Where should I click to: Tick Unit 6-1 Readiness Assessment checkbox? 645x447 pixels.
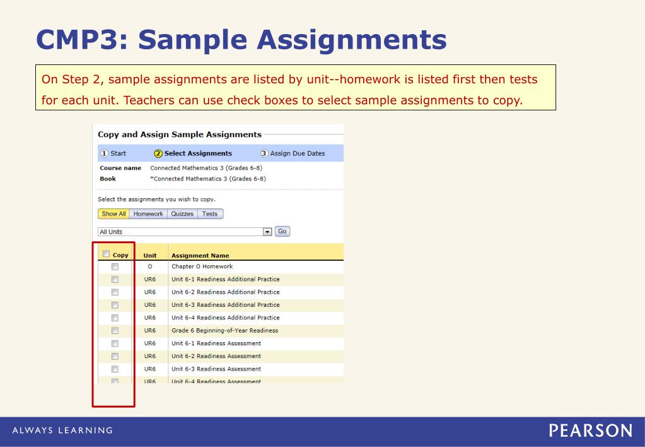pos(115,343)
